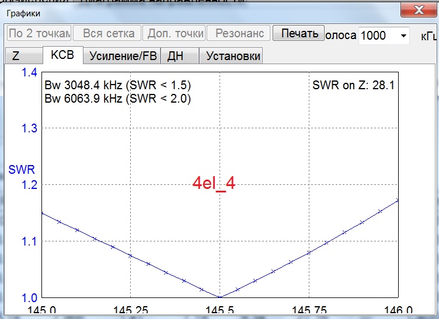Click the 'По 2 точкам' button
This screenshot has width=439, height=319.
[x=39, y=34]
